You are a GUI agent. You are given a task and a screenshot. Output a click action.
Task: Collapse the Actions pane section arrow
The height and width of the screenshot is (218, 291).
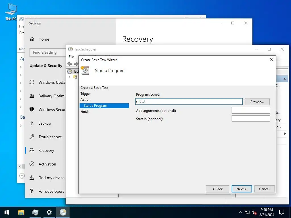[x=285, y=79]
